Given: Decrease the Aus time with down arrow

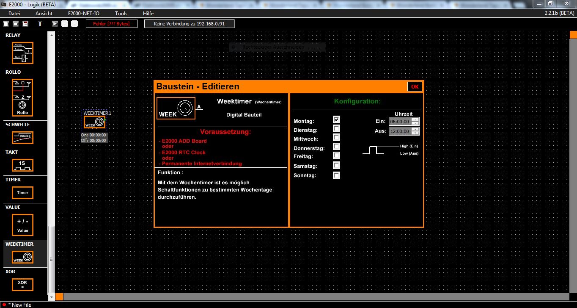Looking at the screenshot, I should 415,133.
